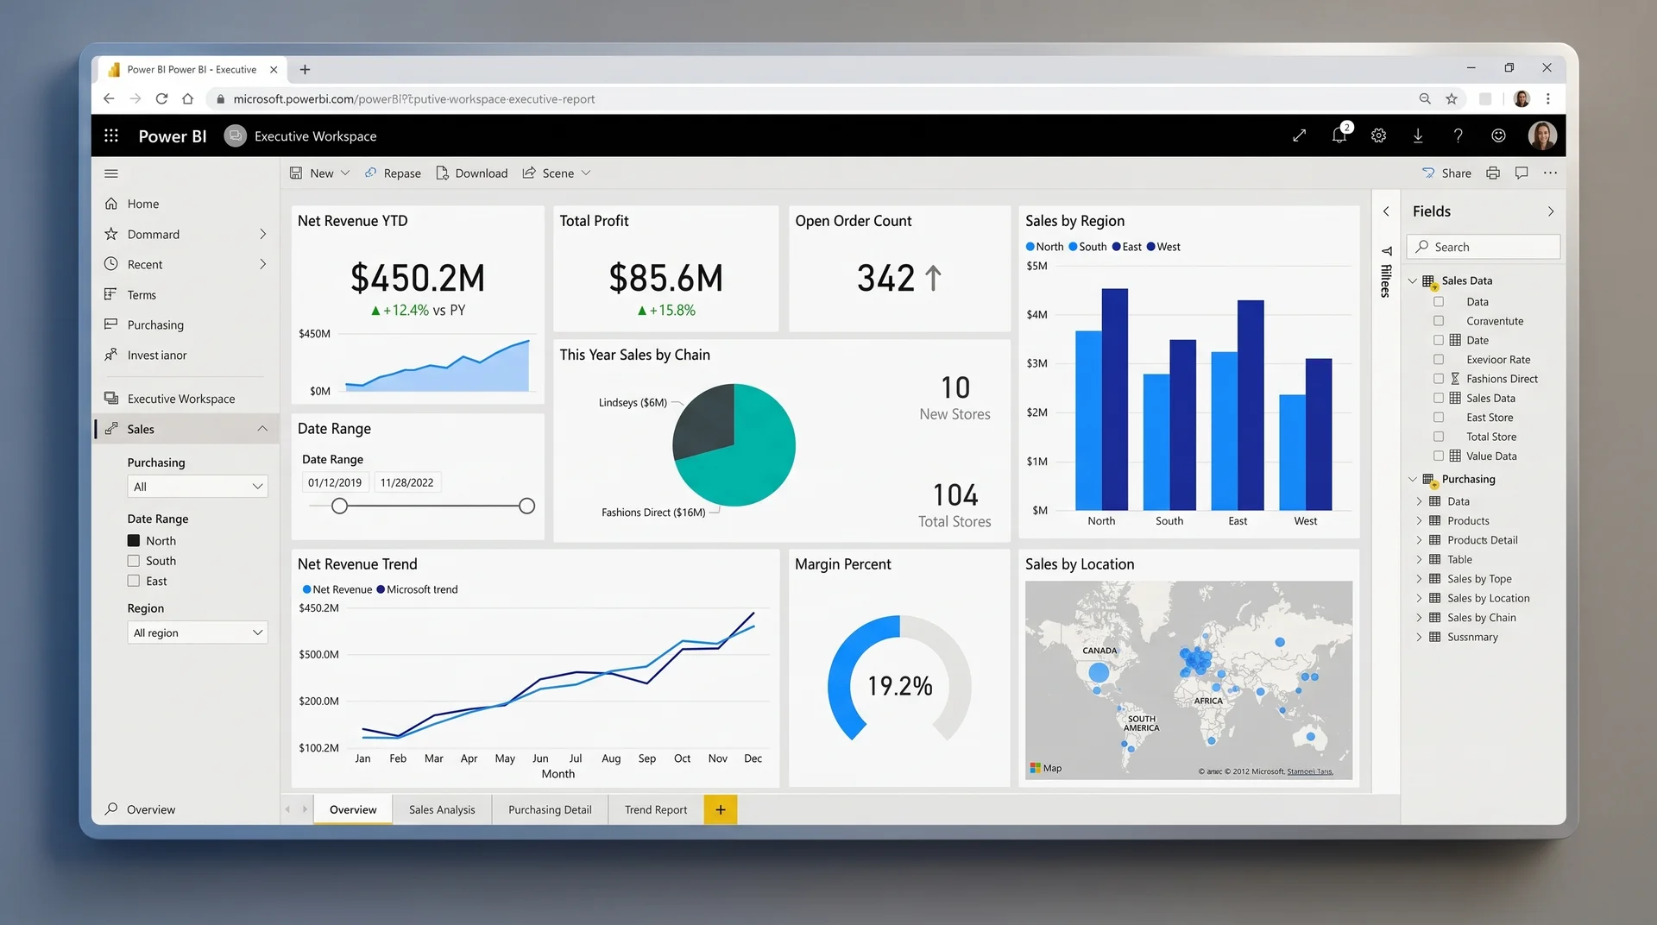Viewport: 1657px width, 925px height.
Task: Check the North checkbox
Action: [134, 541]
